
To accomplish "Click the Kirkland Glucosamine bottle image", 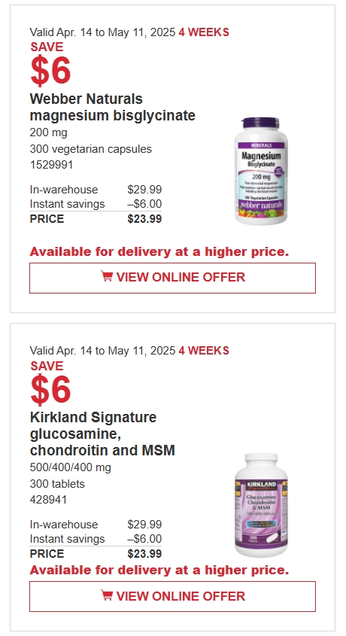I will [261, 505].
